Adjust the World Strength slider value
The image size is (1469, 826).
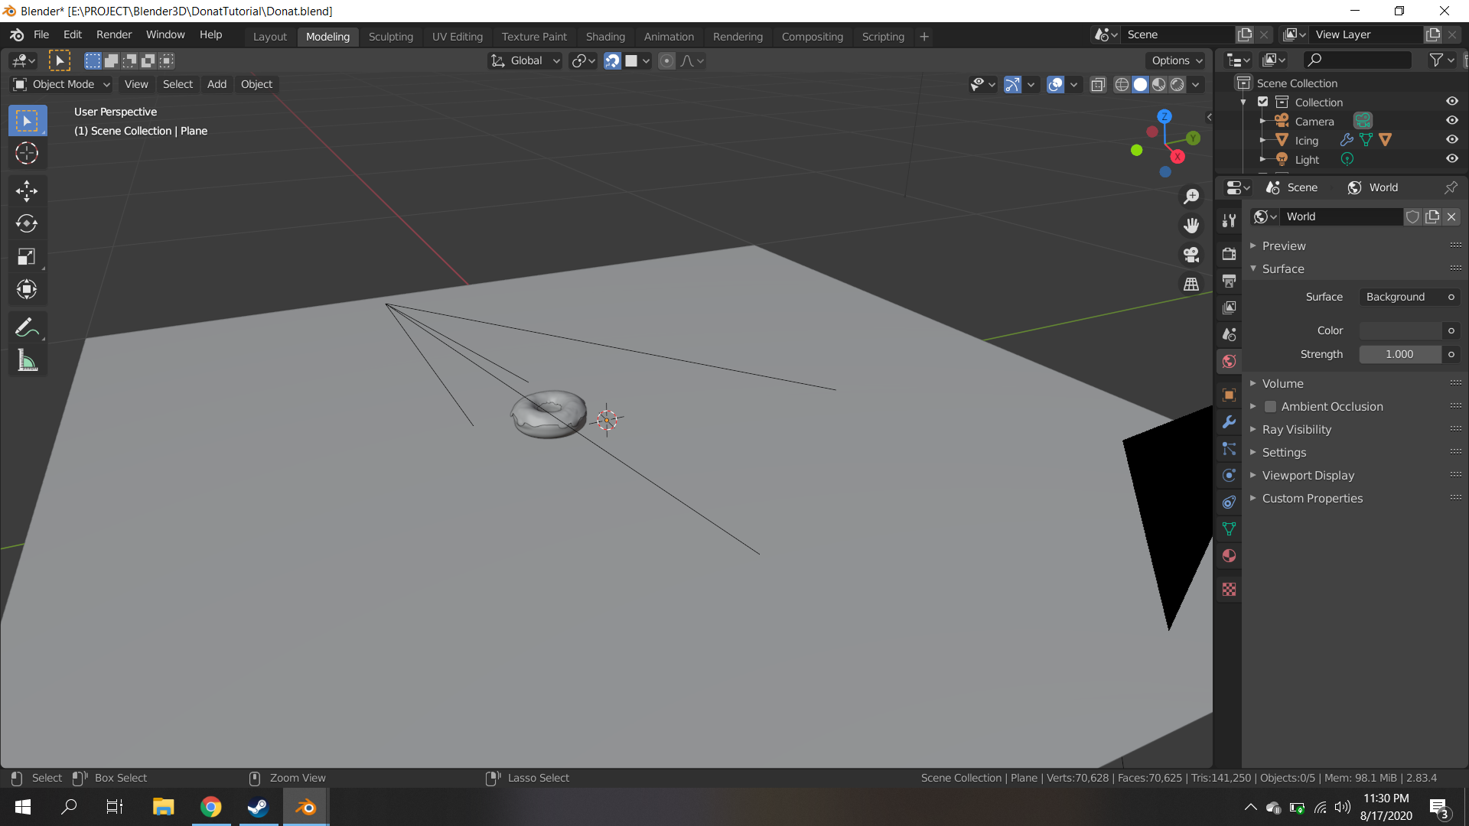pos(1400,354)
